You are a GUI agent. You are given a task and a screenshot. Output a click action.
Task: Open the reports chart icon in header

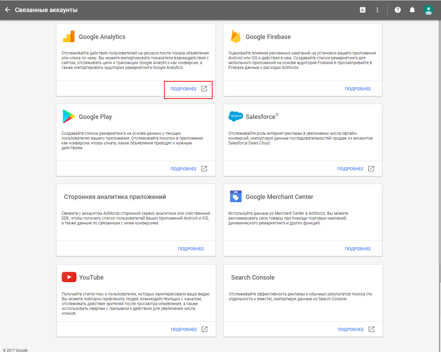click(x=362, y=10)
